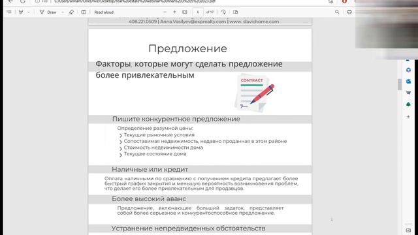Image resolution: width=418 pixels, height=235 pixels.
Task: Click the book-shaped icon left of Read aloud
Action: coord(84,12)
